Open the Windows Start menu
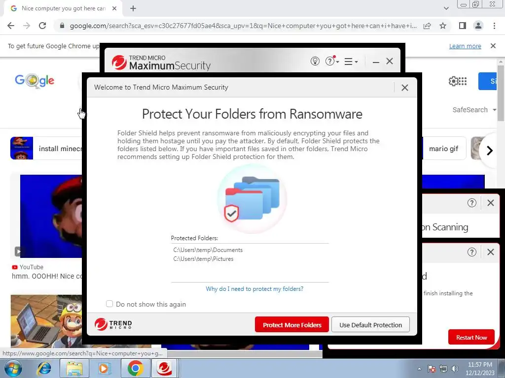This screenshot has height=378, width=505. click(13, 368)
